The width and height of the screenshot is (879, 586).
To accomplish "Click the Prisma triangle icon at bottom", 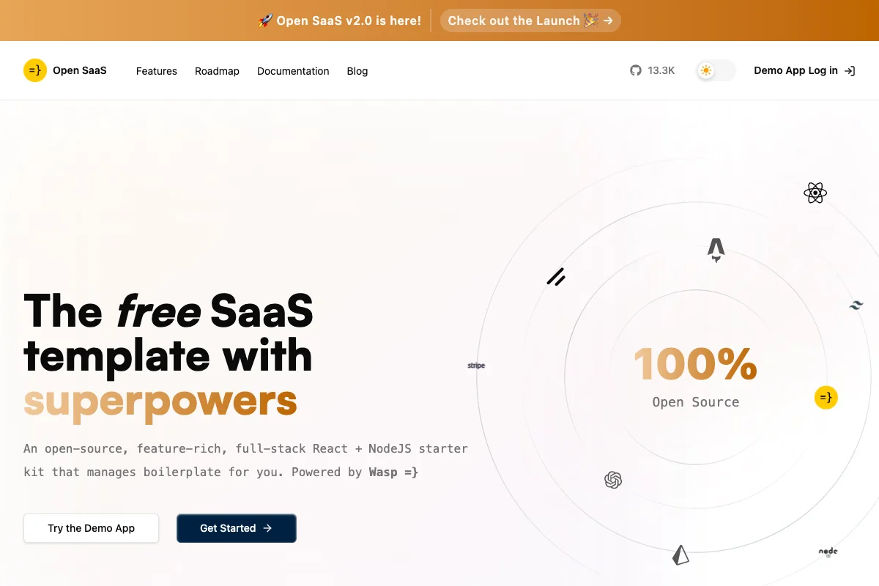I will (x=680, y=555).
